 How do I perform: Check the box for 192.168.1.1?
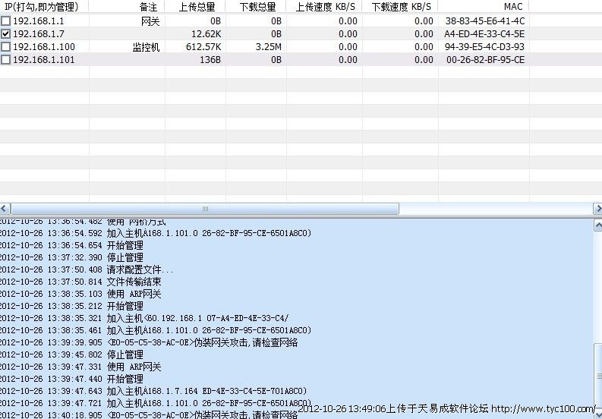coord(6,21)
